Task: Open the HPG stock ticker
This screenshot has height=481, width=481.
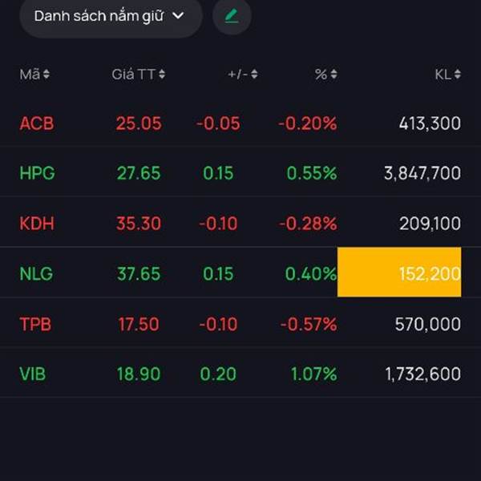Action: (37, 173)
